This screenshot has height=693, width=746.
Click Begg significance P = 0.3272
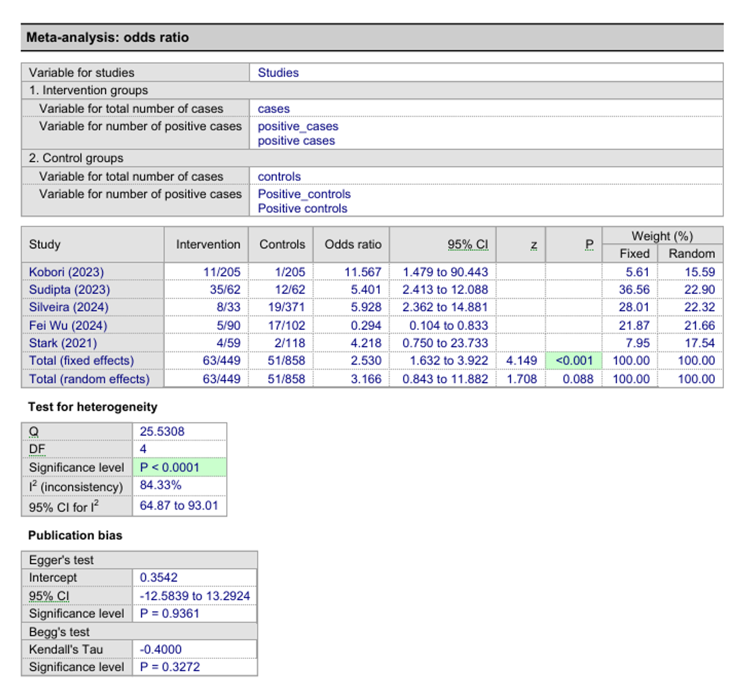tap(169, 667)
